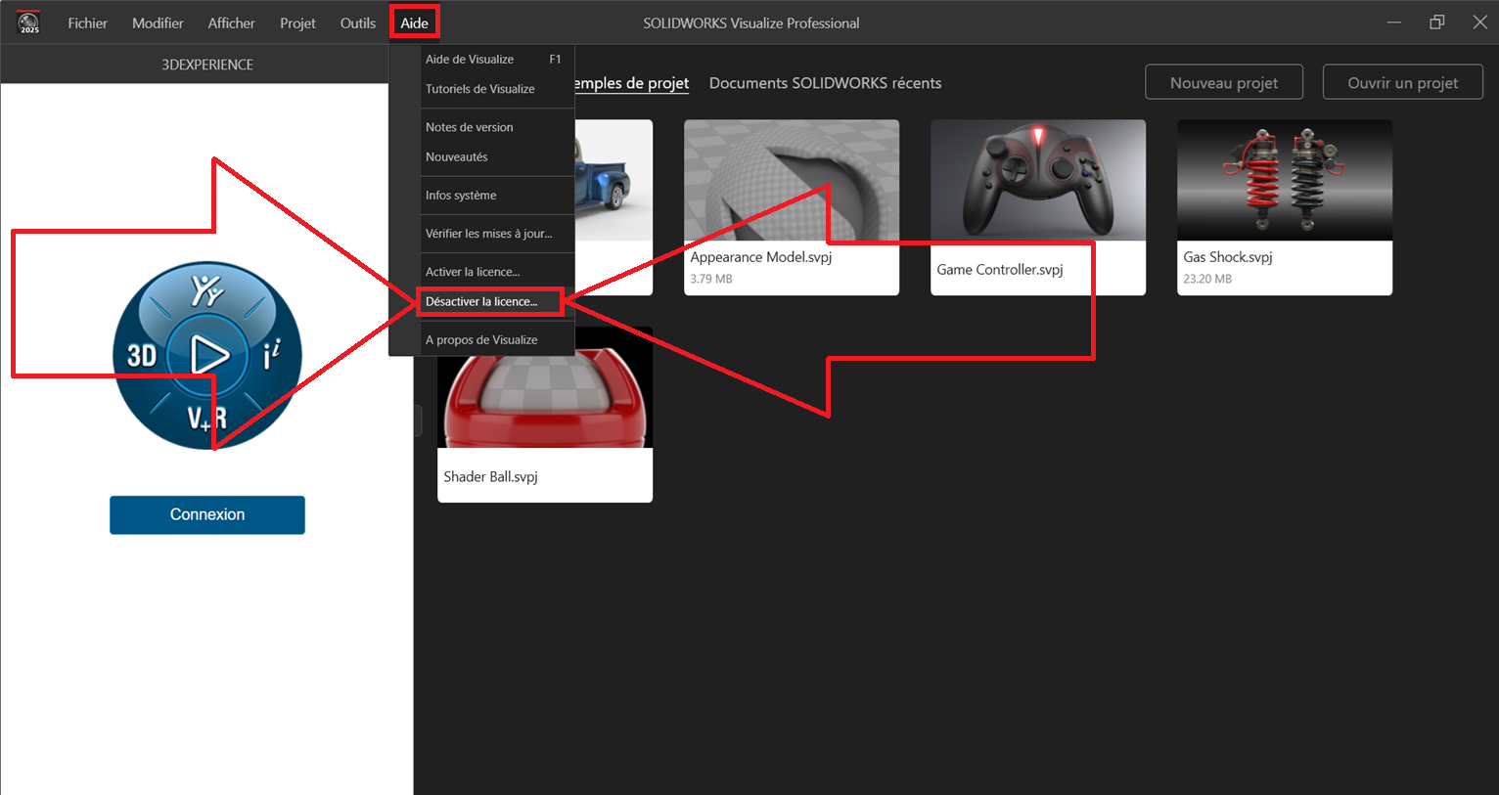
Task: Open the blue pickup truck sample thumbnail
Action: 613,180
